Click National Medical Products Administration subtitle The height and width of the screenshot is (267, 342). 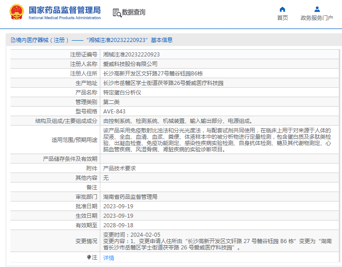[x=65, y=18]
